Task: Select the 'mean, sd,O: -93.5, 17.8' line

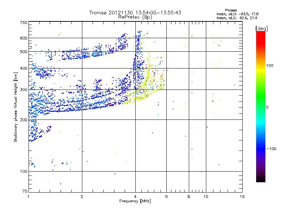Action: [x=237, y=14]
